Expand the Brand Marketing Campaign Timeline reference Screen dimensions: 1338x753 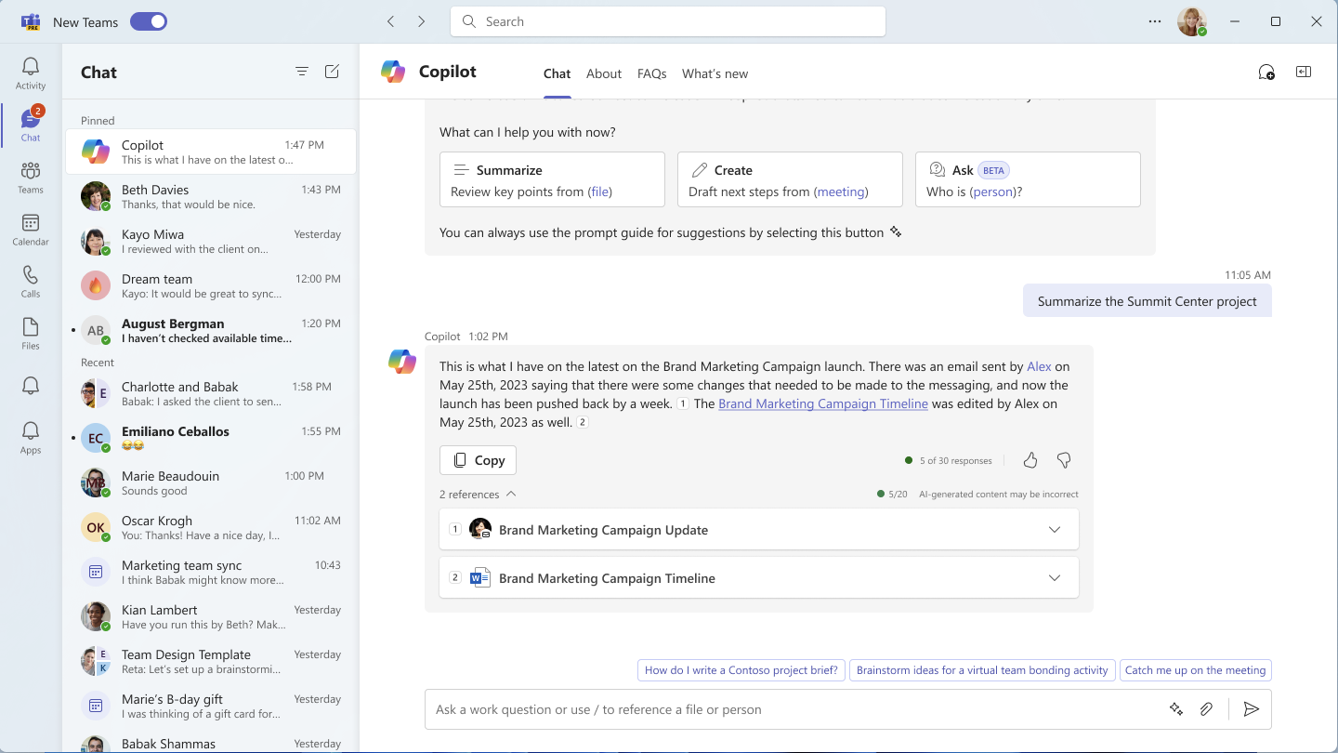(1055, 576)
